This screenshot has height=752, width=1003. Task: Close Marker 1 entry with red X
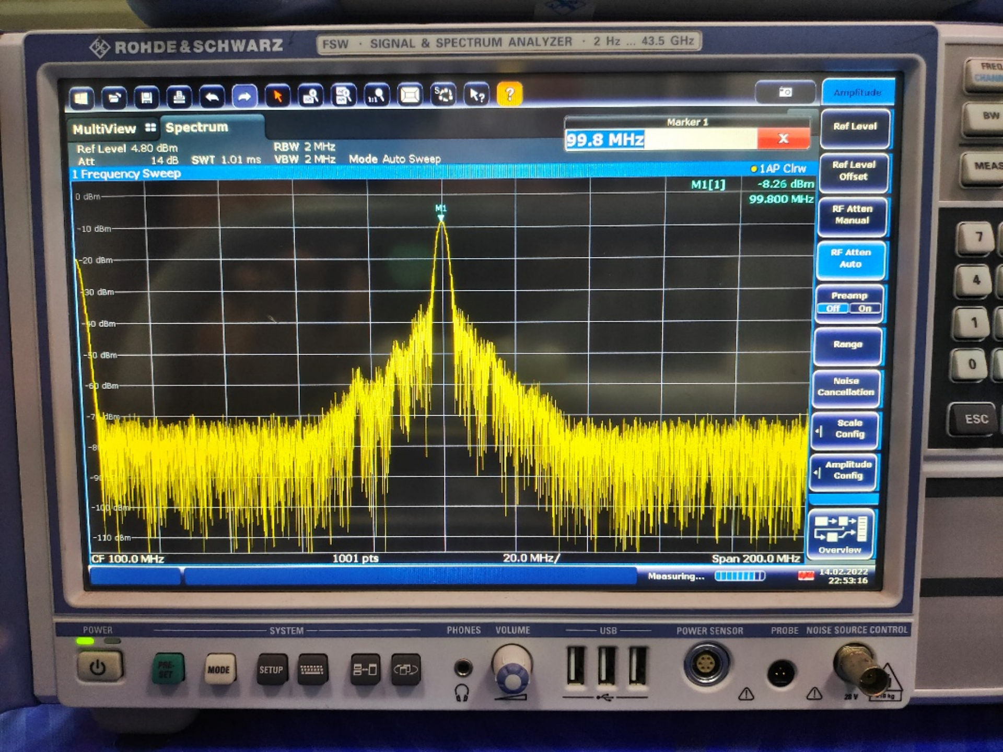783,138
